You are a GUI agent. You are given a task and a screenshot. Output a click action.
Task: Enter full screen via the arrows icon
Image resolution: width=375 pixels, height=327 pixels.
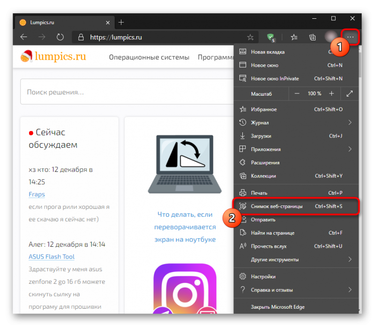pyautogui.click(x=350, y=94)
